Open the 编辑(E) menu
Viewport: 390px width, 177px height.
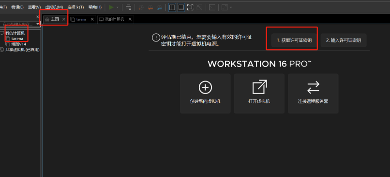point(17,7)
